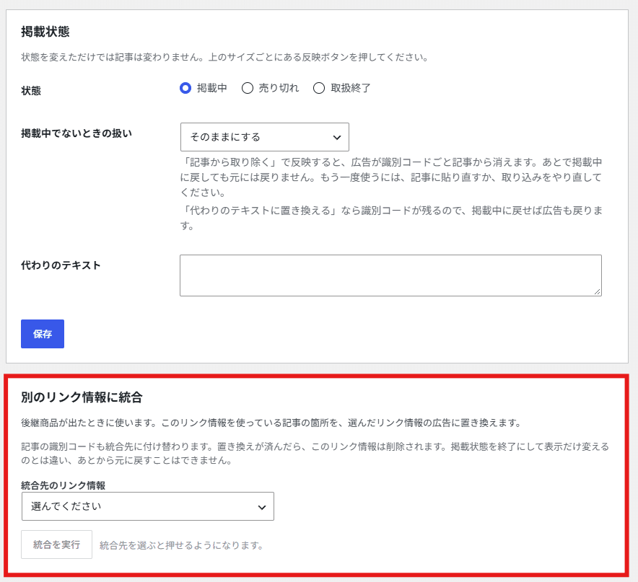Click the text 統合先を選ぶと押せるようになります。
This screenshot has height=582, width=638.
[182, 545]
